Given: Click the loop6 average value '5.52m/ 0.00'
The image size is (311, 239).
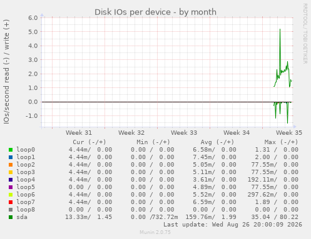Looking at the screenshot, I should pos(215,195).
